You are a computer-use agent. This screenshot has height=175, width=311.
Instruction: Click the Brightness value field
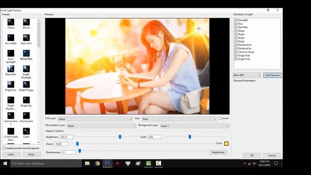(66, 137)
